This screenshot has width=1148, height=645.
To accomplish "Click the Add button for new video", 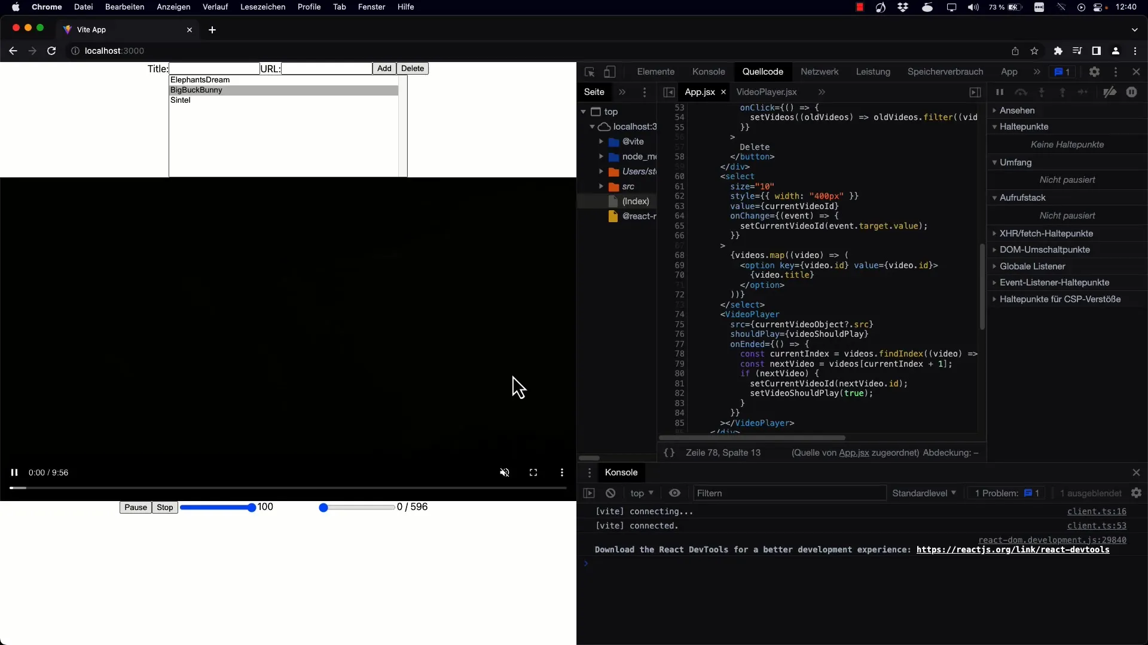I will [x=384, y=69].
